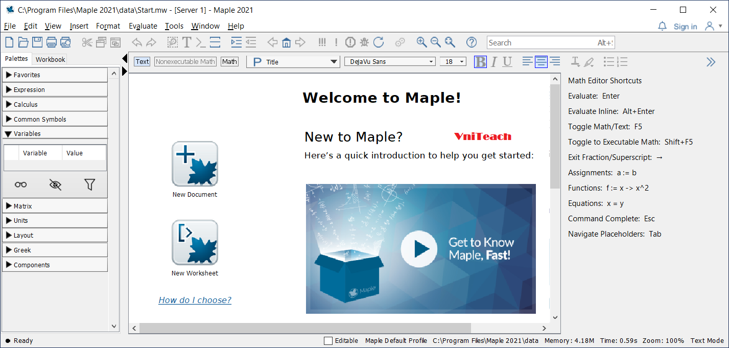Open the font size dropdown
Screen dimensions: 729x348
click(453, 62)
